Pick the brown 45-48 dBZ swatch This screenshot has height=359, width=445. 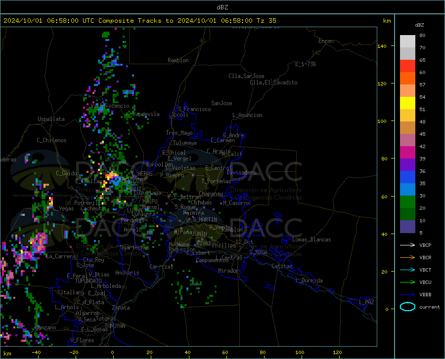tap(407, 128)
